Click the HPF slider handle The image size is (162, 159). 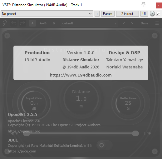tap(26, 134)
